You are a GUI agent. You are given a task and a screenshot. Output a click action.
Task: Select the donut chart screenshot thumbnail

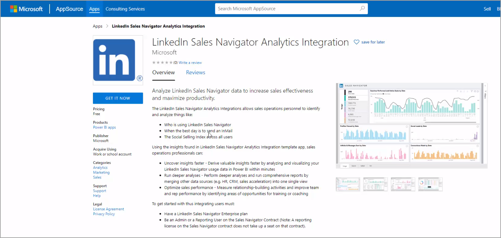[x=430, y=184]
